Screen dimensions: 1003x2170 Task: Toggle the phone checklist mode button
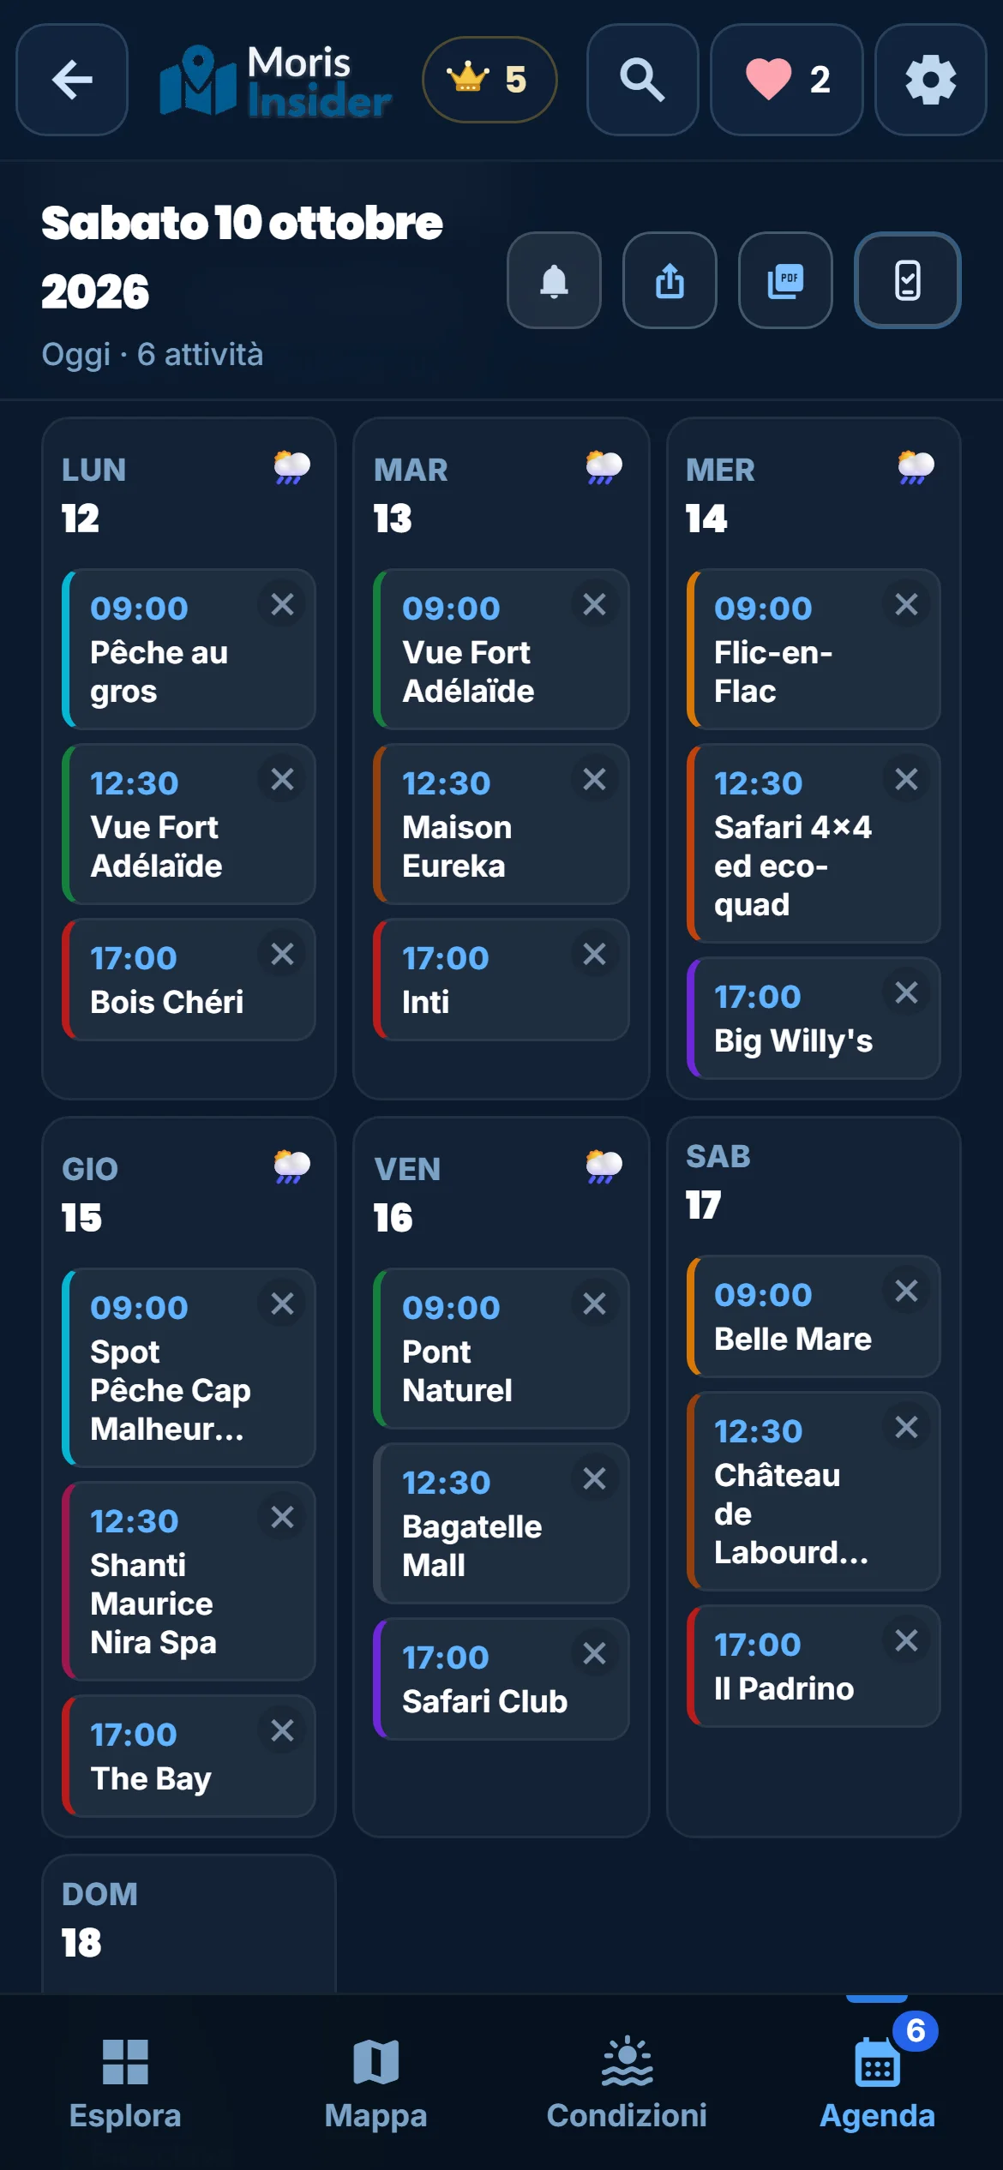(907, 280)
